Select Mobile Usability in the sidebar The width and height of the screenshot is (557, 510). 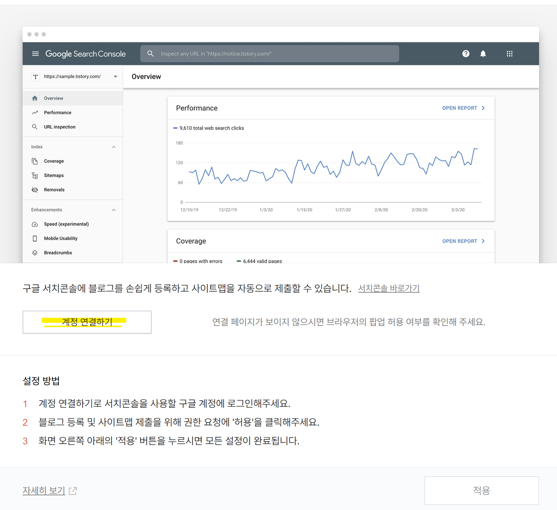coord(72,239)
